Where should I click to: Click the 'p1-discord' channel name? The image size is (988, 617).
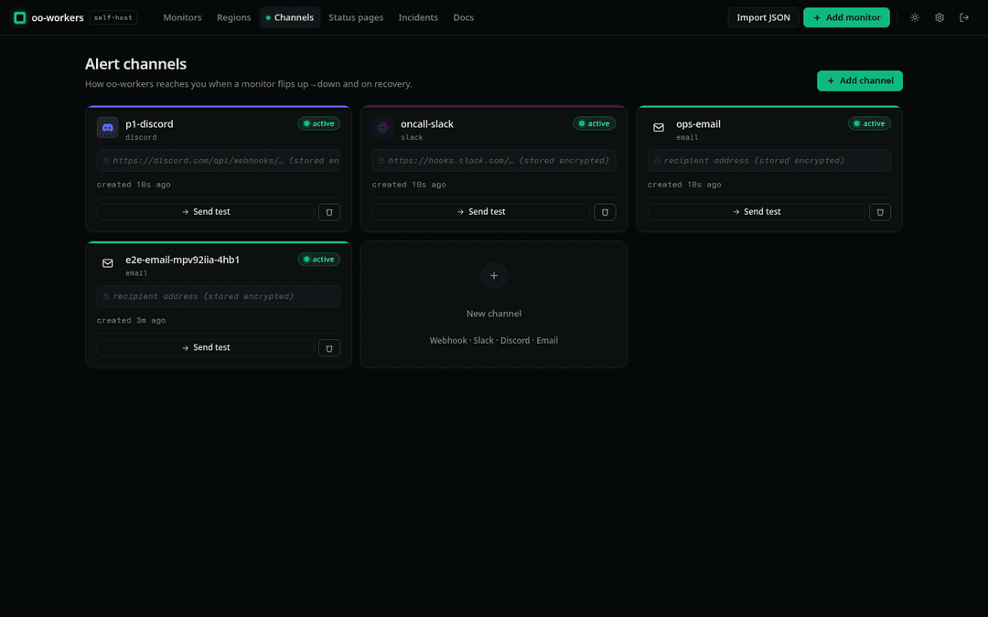click(149, 124)
